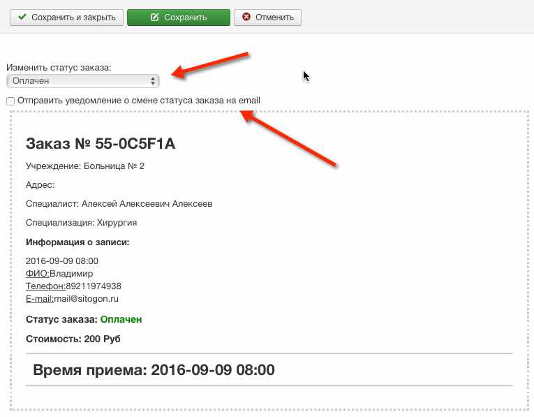Click phone number '89211974938'
The image size is (534, 417).
(x=94, y=286)
